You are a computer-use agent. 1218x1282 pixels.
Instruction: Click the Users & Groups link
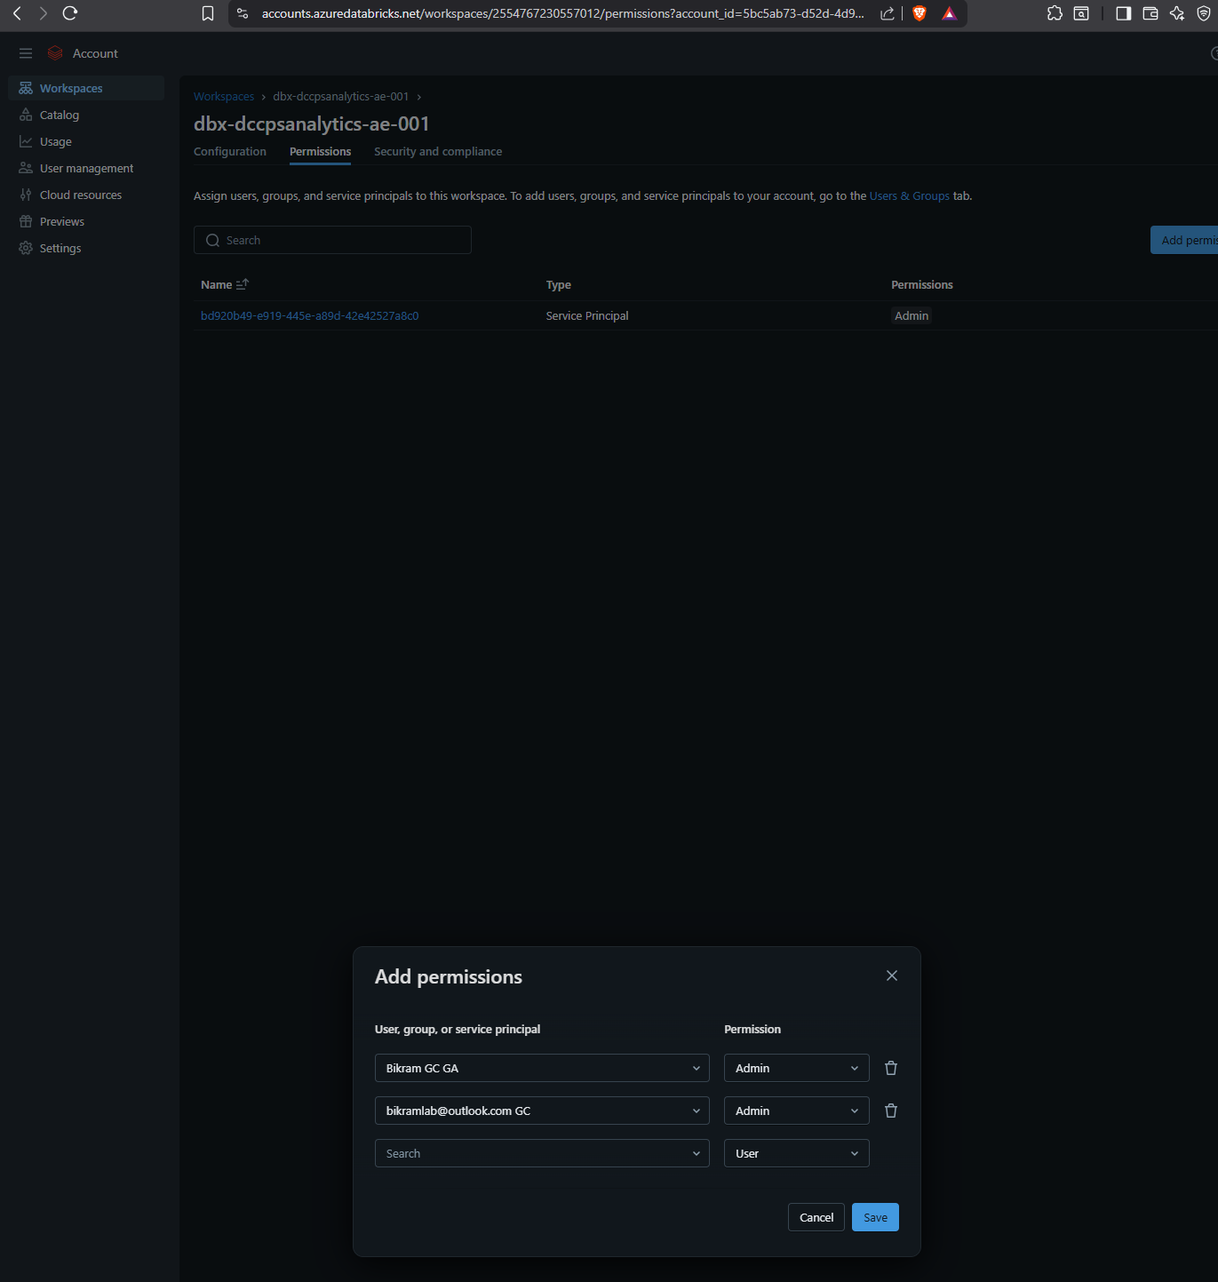point(909,195)
